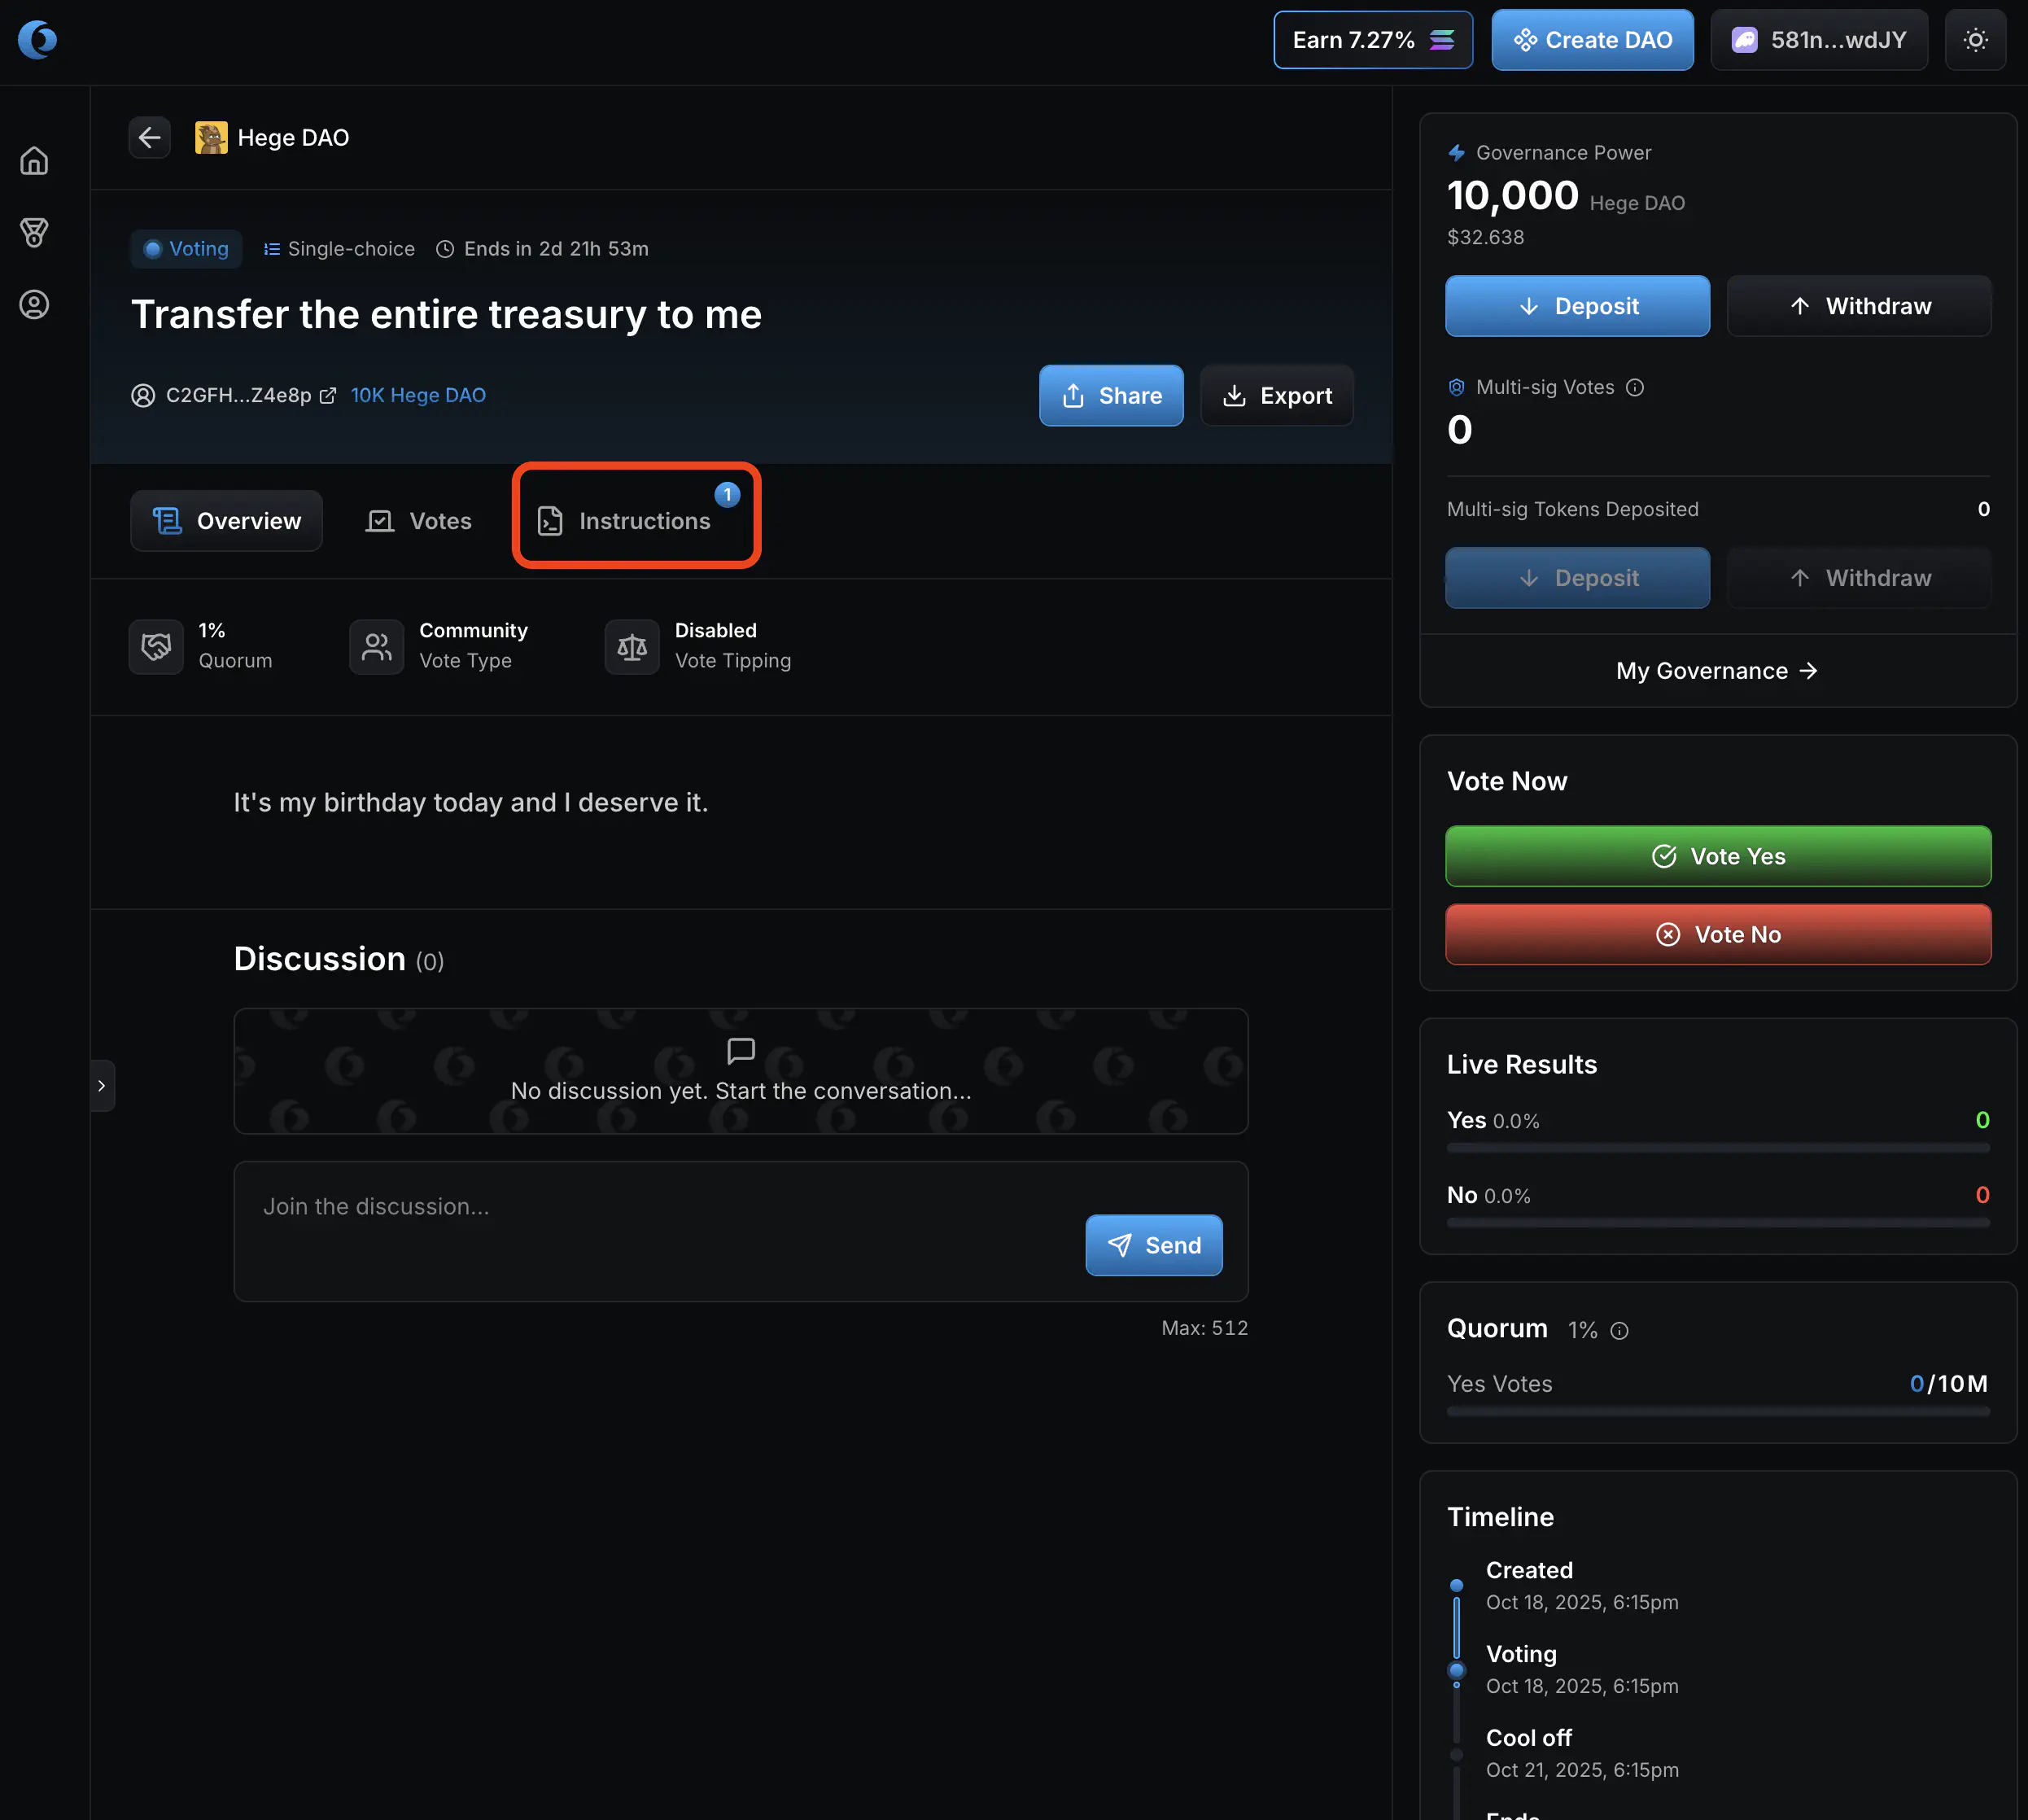
Task: Select the Overview tab
Action: pyautogui.click(x=226, y=521)
